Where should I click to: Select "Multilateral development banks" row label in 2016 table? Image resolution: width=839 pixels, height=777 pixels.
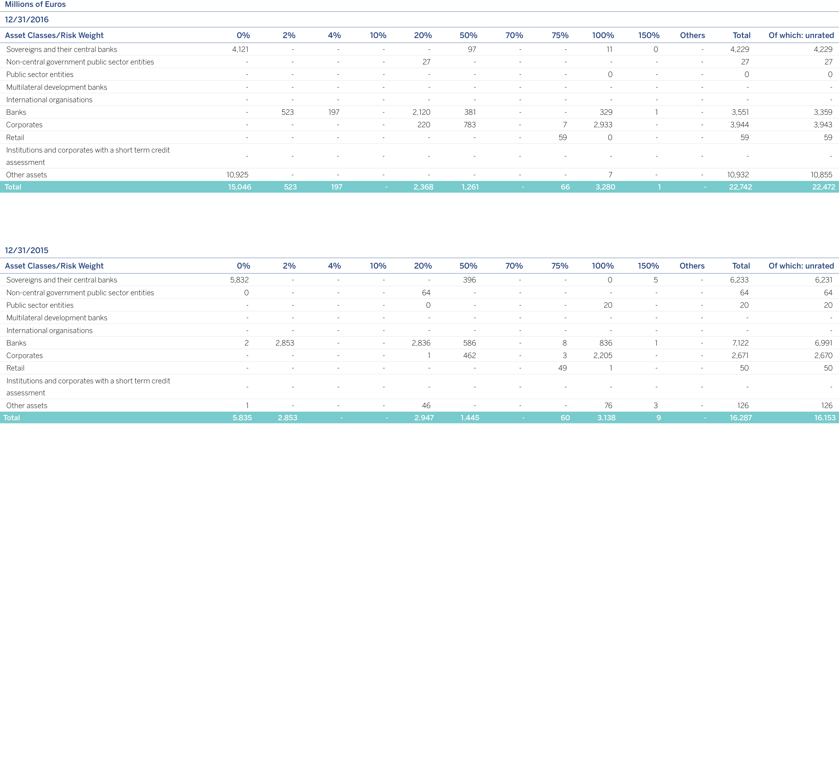click(x=57, y=88)
